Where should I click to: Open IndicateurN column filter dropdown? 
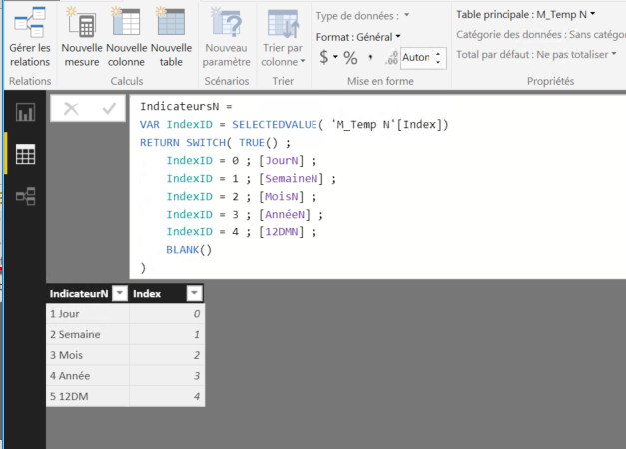click(120, 293)
